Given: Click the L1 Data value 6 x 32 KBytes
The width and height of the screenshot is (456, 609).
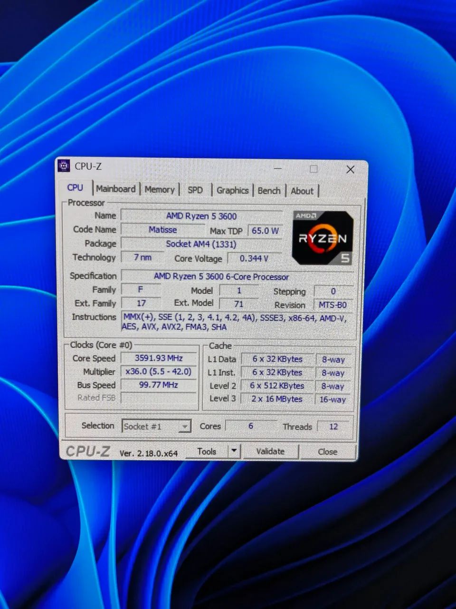Looking at the screenshot, I should (277, 359).
